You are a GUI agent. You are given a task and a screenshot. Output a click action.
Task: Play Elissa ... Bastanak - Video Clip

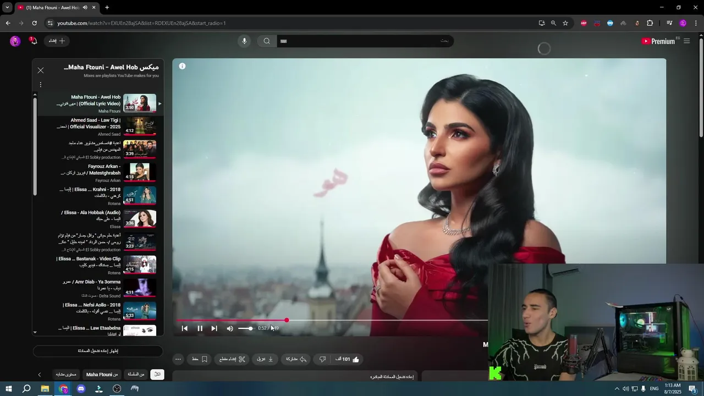point(98,265)
